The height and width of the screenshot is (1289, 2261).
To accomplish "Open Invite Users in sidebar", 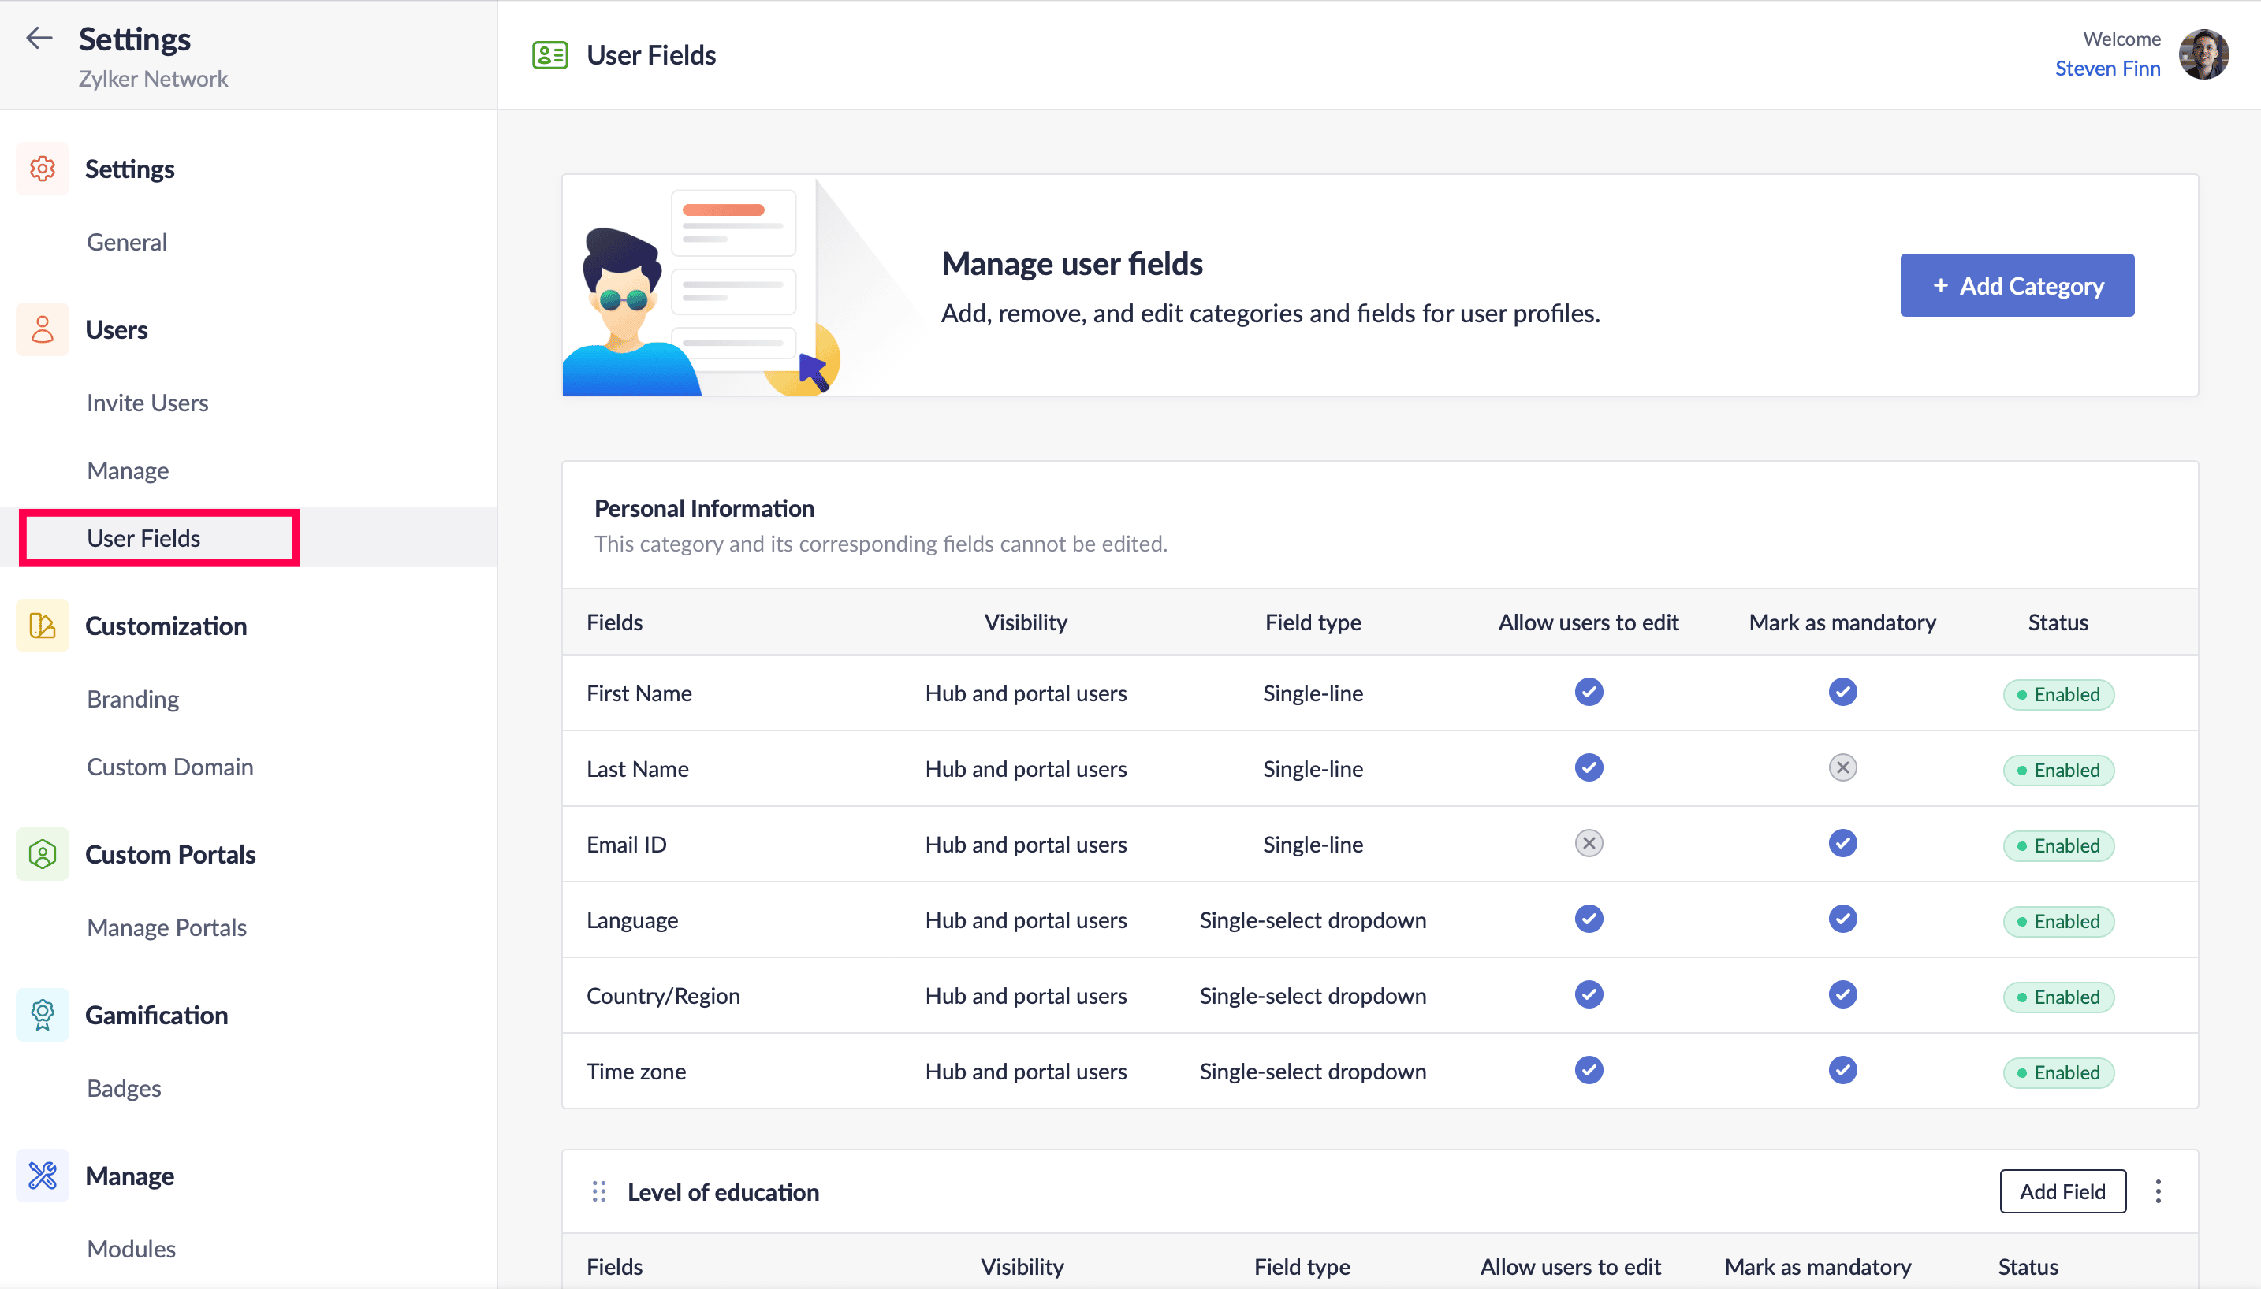I will click(x=148, y=403).
